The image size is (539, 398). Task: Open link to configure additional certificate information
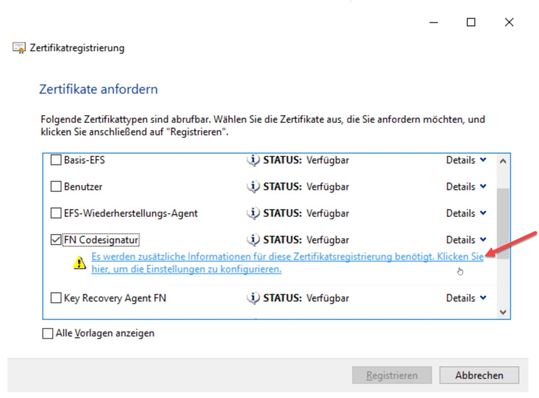pyautogui.click(x=287, y=263)
